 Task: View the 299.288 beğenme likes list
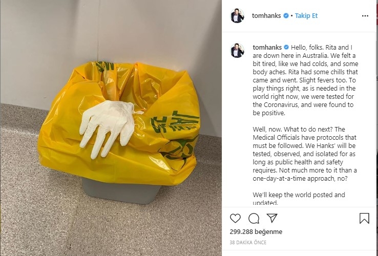pyautogui.click(x=256, y=231)
